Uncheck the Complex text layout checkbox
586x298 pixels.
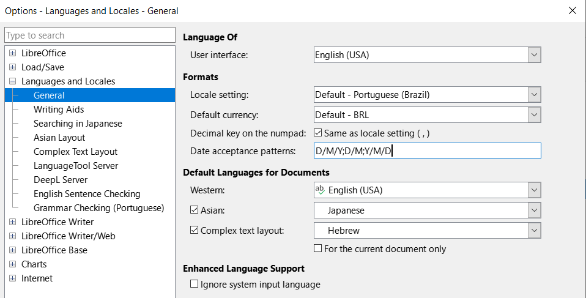coord(194,230)
